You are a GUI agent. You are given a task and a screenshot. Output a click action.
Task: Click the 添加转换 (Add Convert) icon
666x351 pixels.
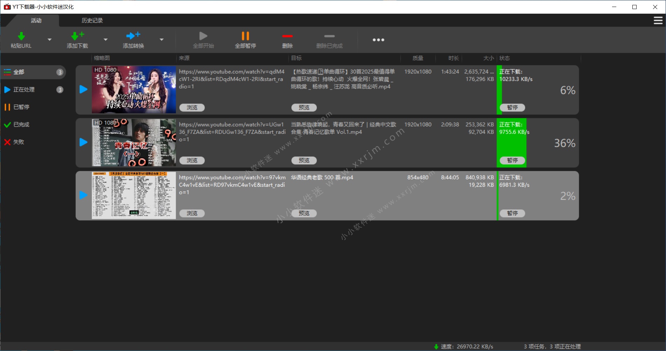[x=133, y=36]
